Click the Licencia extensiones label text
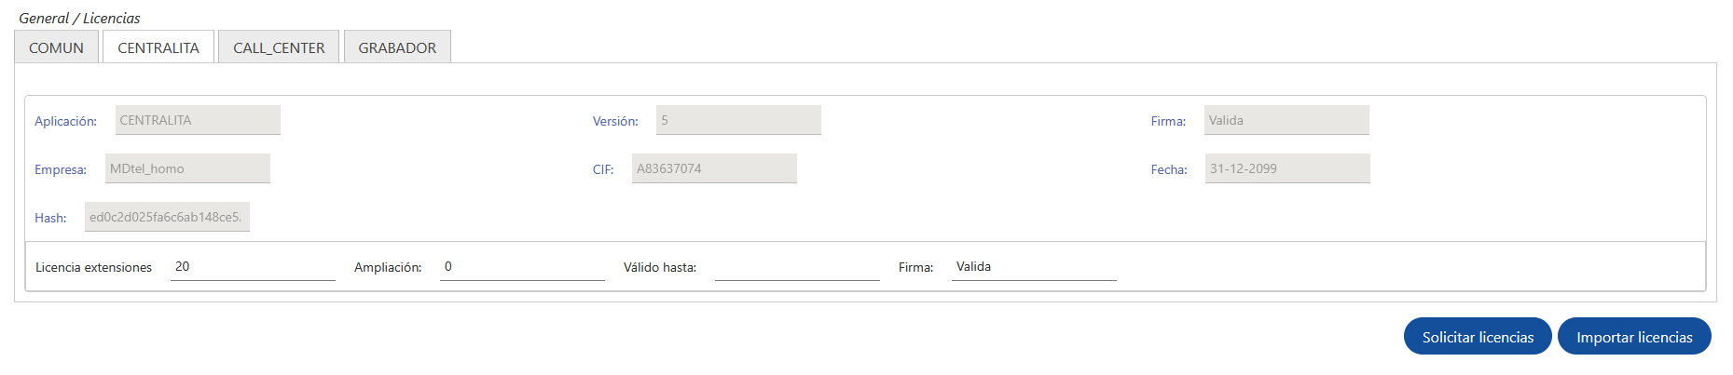 (x=93, y=268)
